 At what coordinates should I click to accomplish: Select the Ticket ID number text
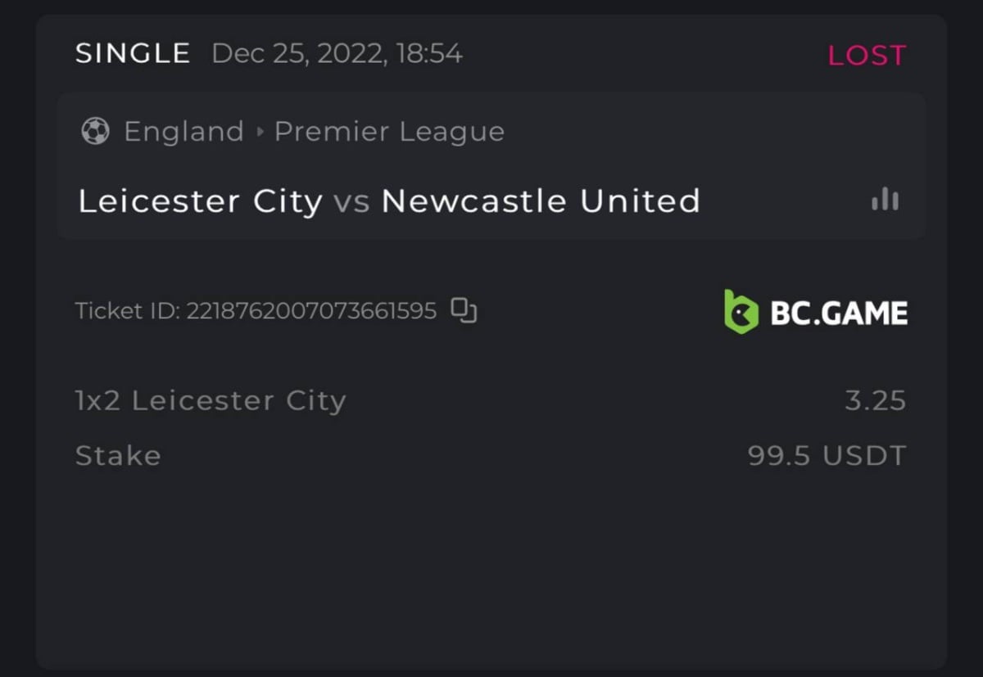pos(311,312)
